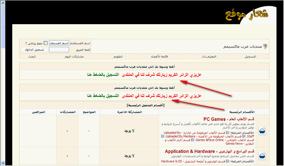Open the البحث search menu

32,57
